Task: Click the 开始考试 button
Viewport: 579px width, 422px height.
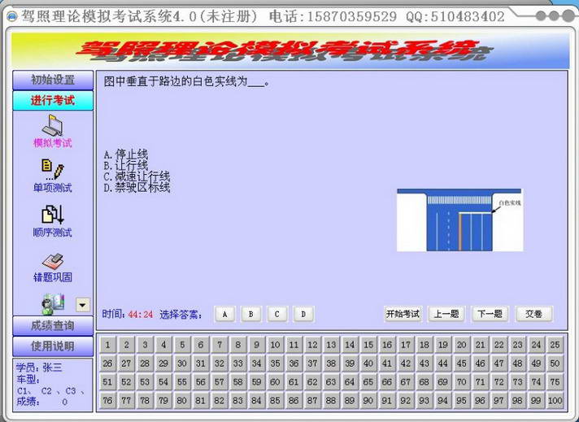Action: click(x=403, y=314)
